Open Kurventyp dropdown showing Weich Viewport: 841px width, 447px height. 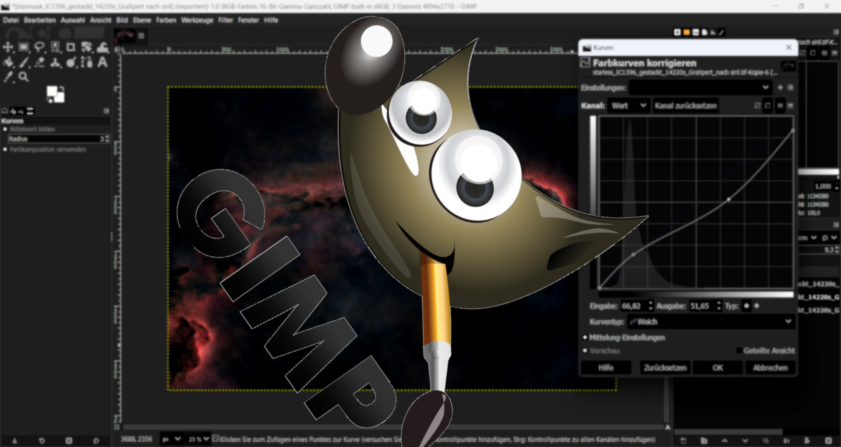(711, 322)
